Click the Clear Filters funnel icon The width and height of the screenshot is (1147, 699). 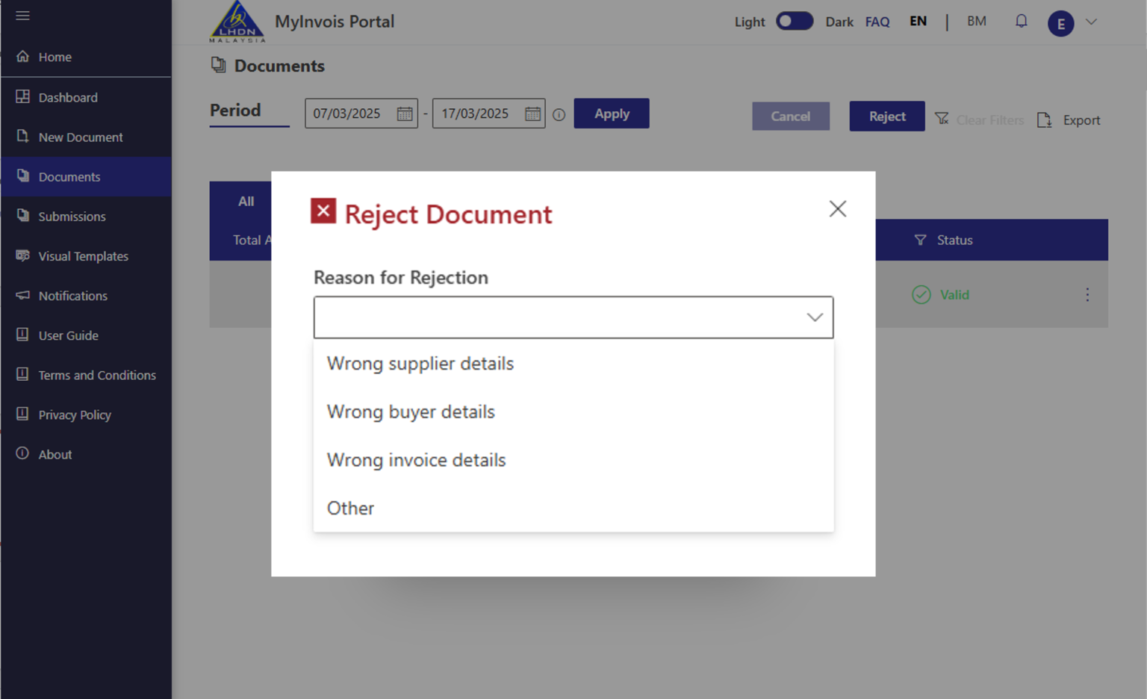[x=942, y=119]
